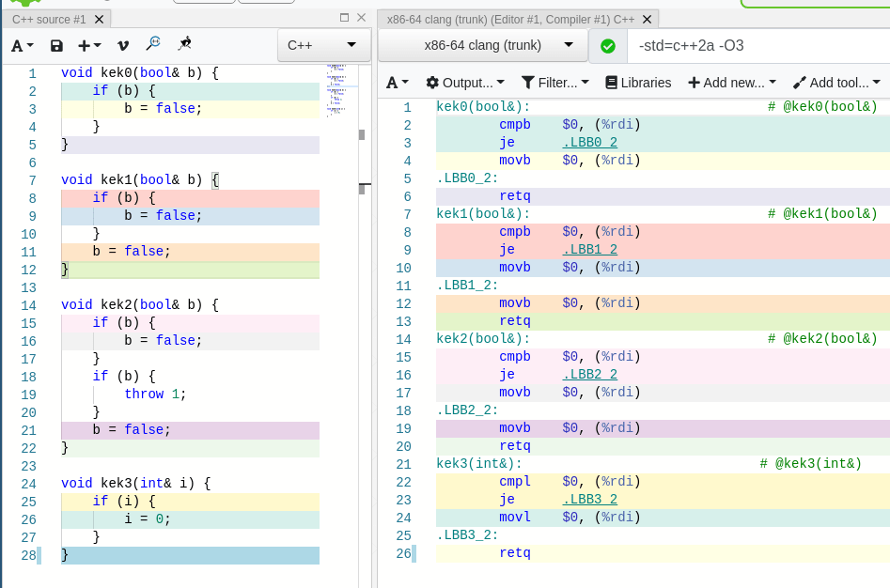Open the Add new menu in compiler pane
Image resolution: width=890 pixels, height=588 pixels.
click(732, 83)
